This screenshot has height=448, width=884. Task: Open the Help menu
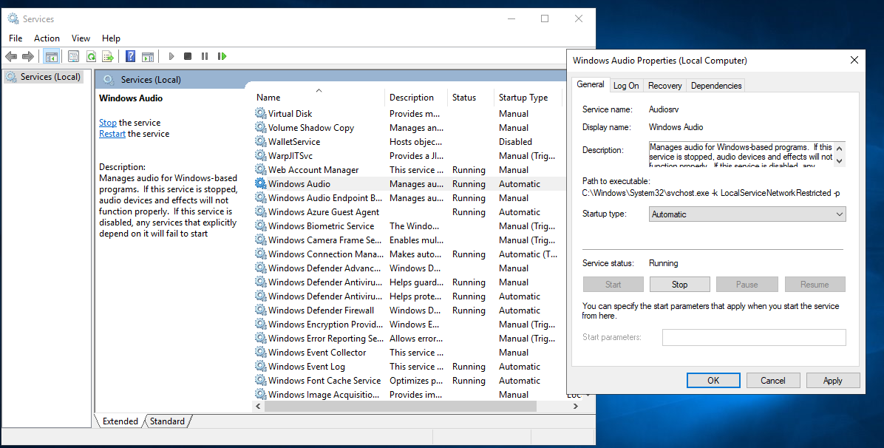pos(111,38)
